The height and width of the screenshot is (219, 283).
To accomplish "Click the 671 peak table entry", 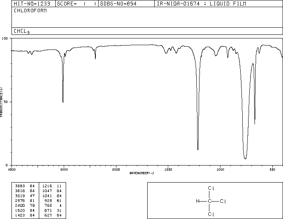I will tap(48, 211).
